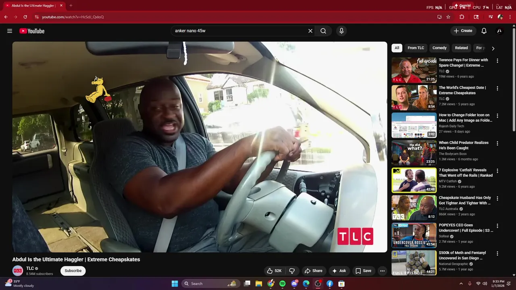The height and width of the screenshot is (290, 516).
Task: Open Chrome three-dot menu
Action: tap(510, 17)
